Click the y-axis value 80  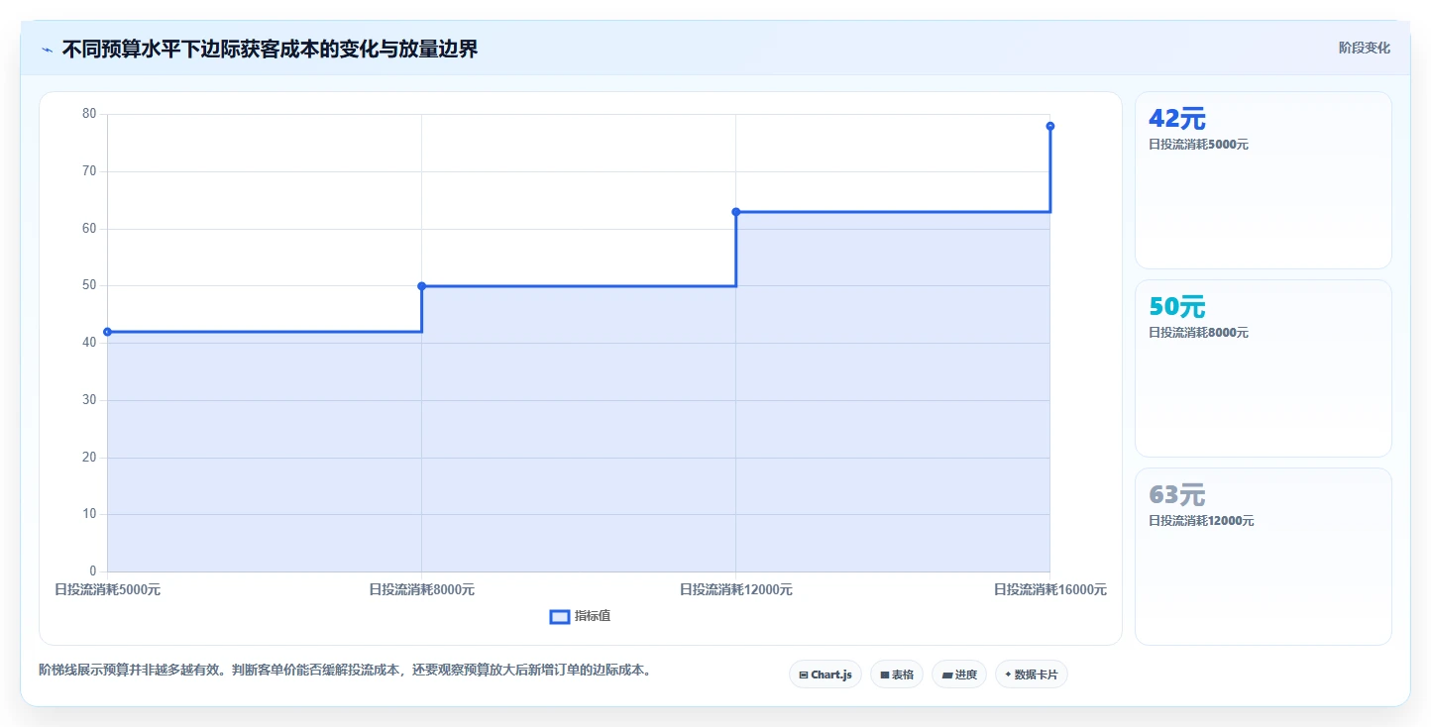point(89,114)
